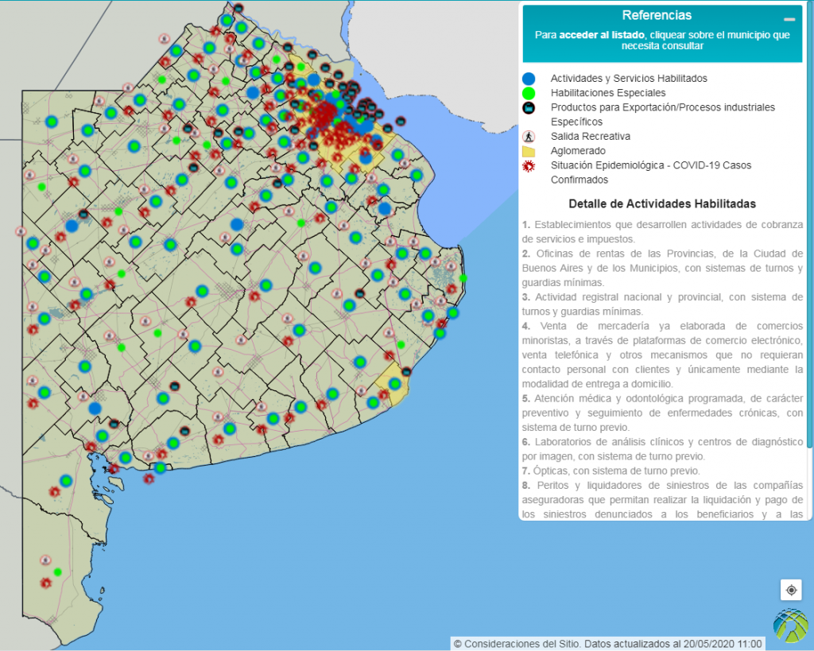Click the small green dot in the southernmost district
The image size is (814, 651).
(x=57, y=572)
